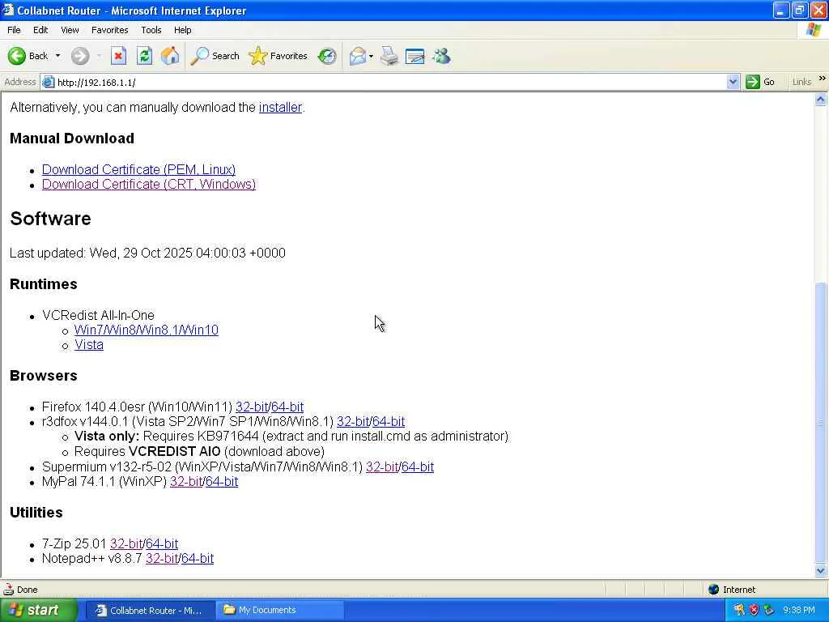Click the Start button
Screen dimensions: 829x622
pyautogui.click(x=38, y=611)
